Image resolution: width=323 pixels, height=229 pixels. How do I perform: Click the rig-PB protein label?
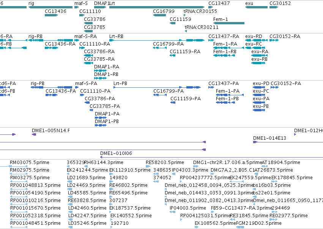(38, 84)
